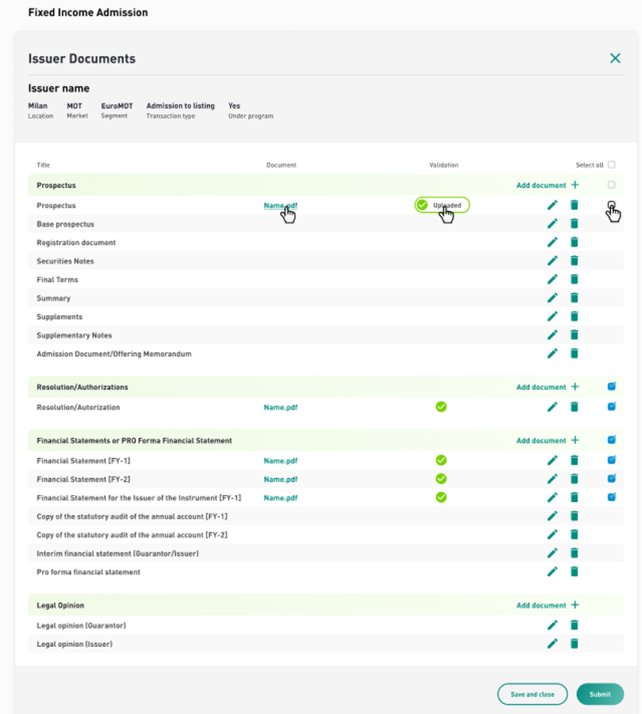Add document to Resolution/Authorizations section

(x=547, y=387)
